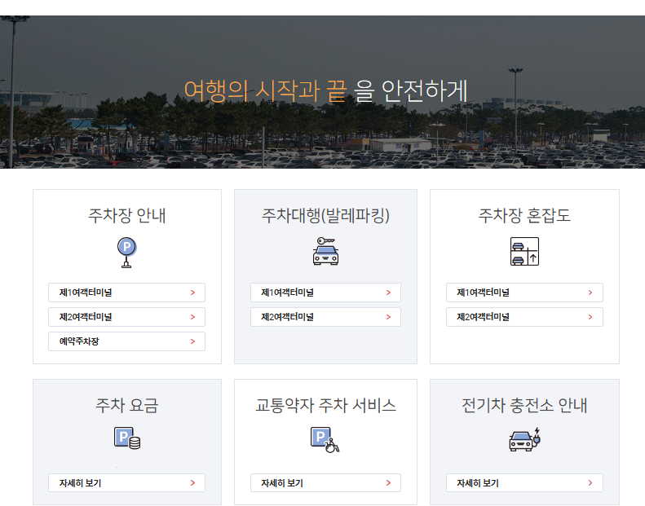
Task: Click the wheelchair parking icon
Action: click(x=325, y=439)
